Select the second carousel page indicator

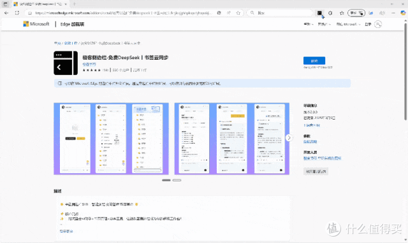coord(177,180)
